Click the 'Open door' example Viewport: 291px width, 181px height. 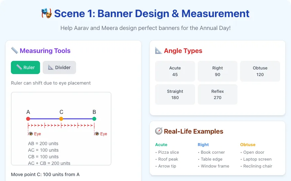254,152
